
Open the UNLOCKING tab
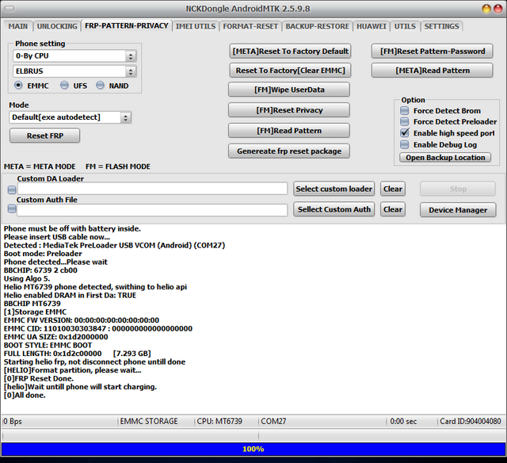[57, 26]
